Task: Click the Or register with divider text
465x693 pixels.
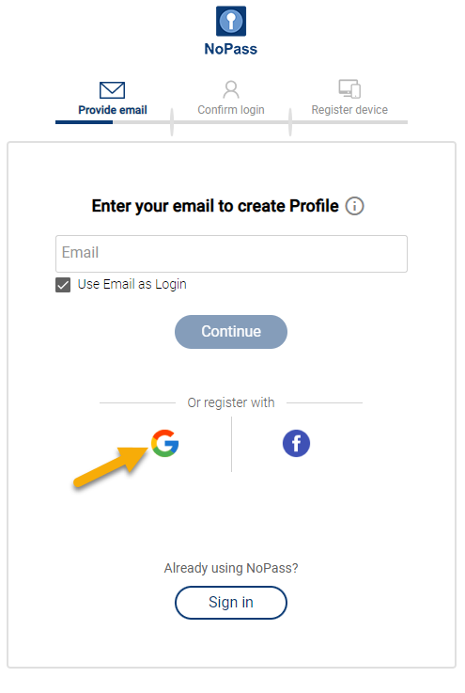Action: (x=231, y=402)
